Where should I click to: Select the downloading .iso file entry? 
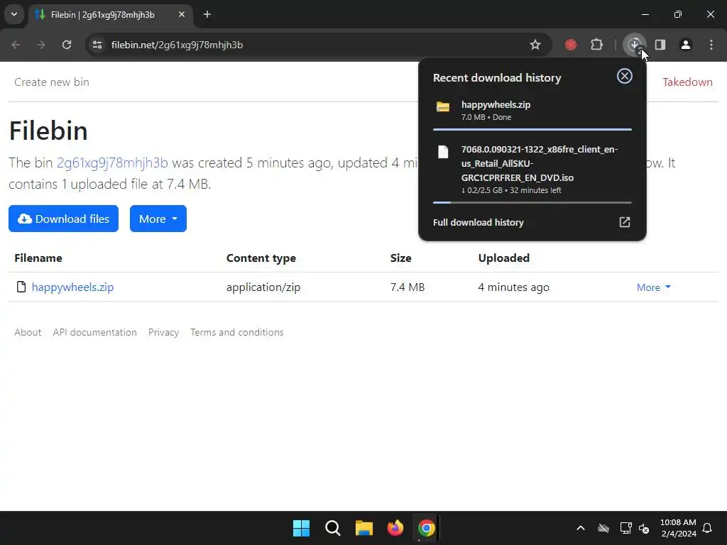tap(532, 169)
